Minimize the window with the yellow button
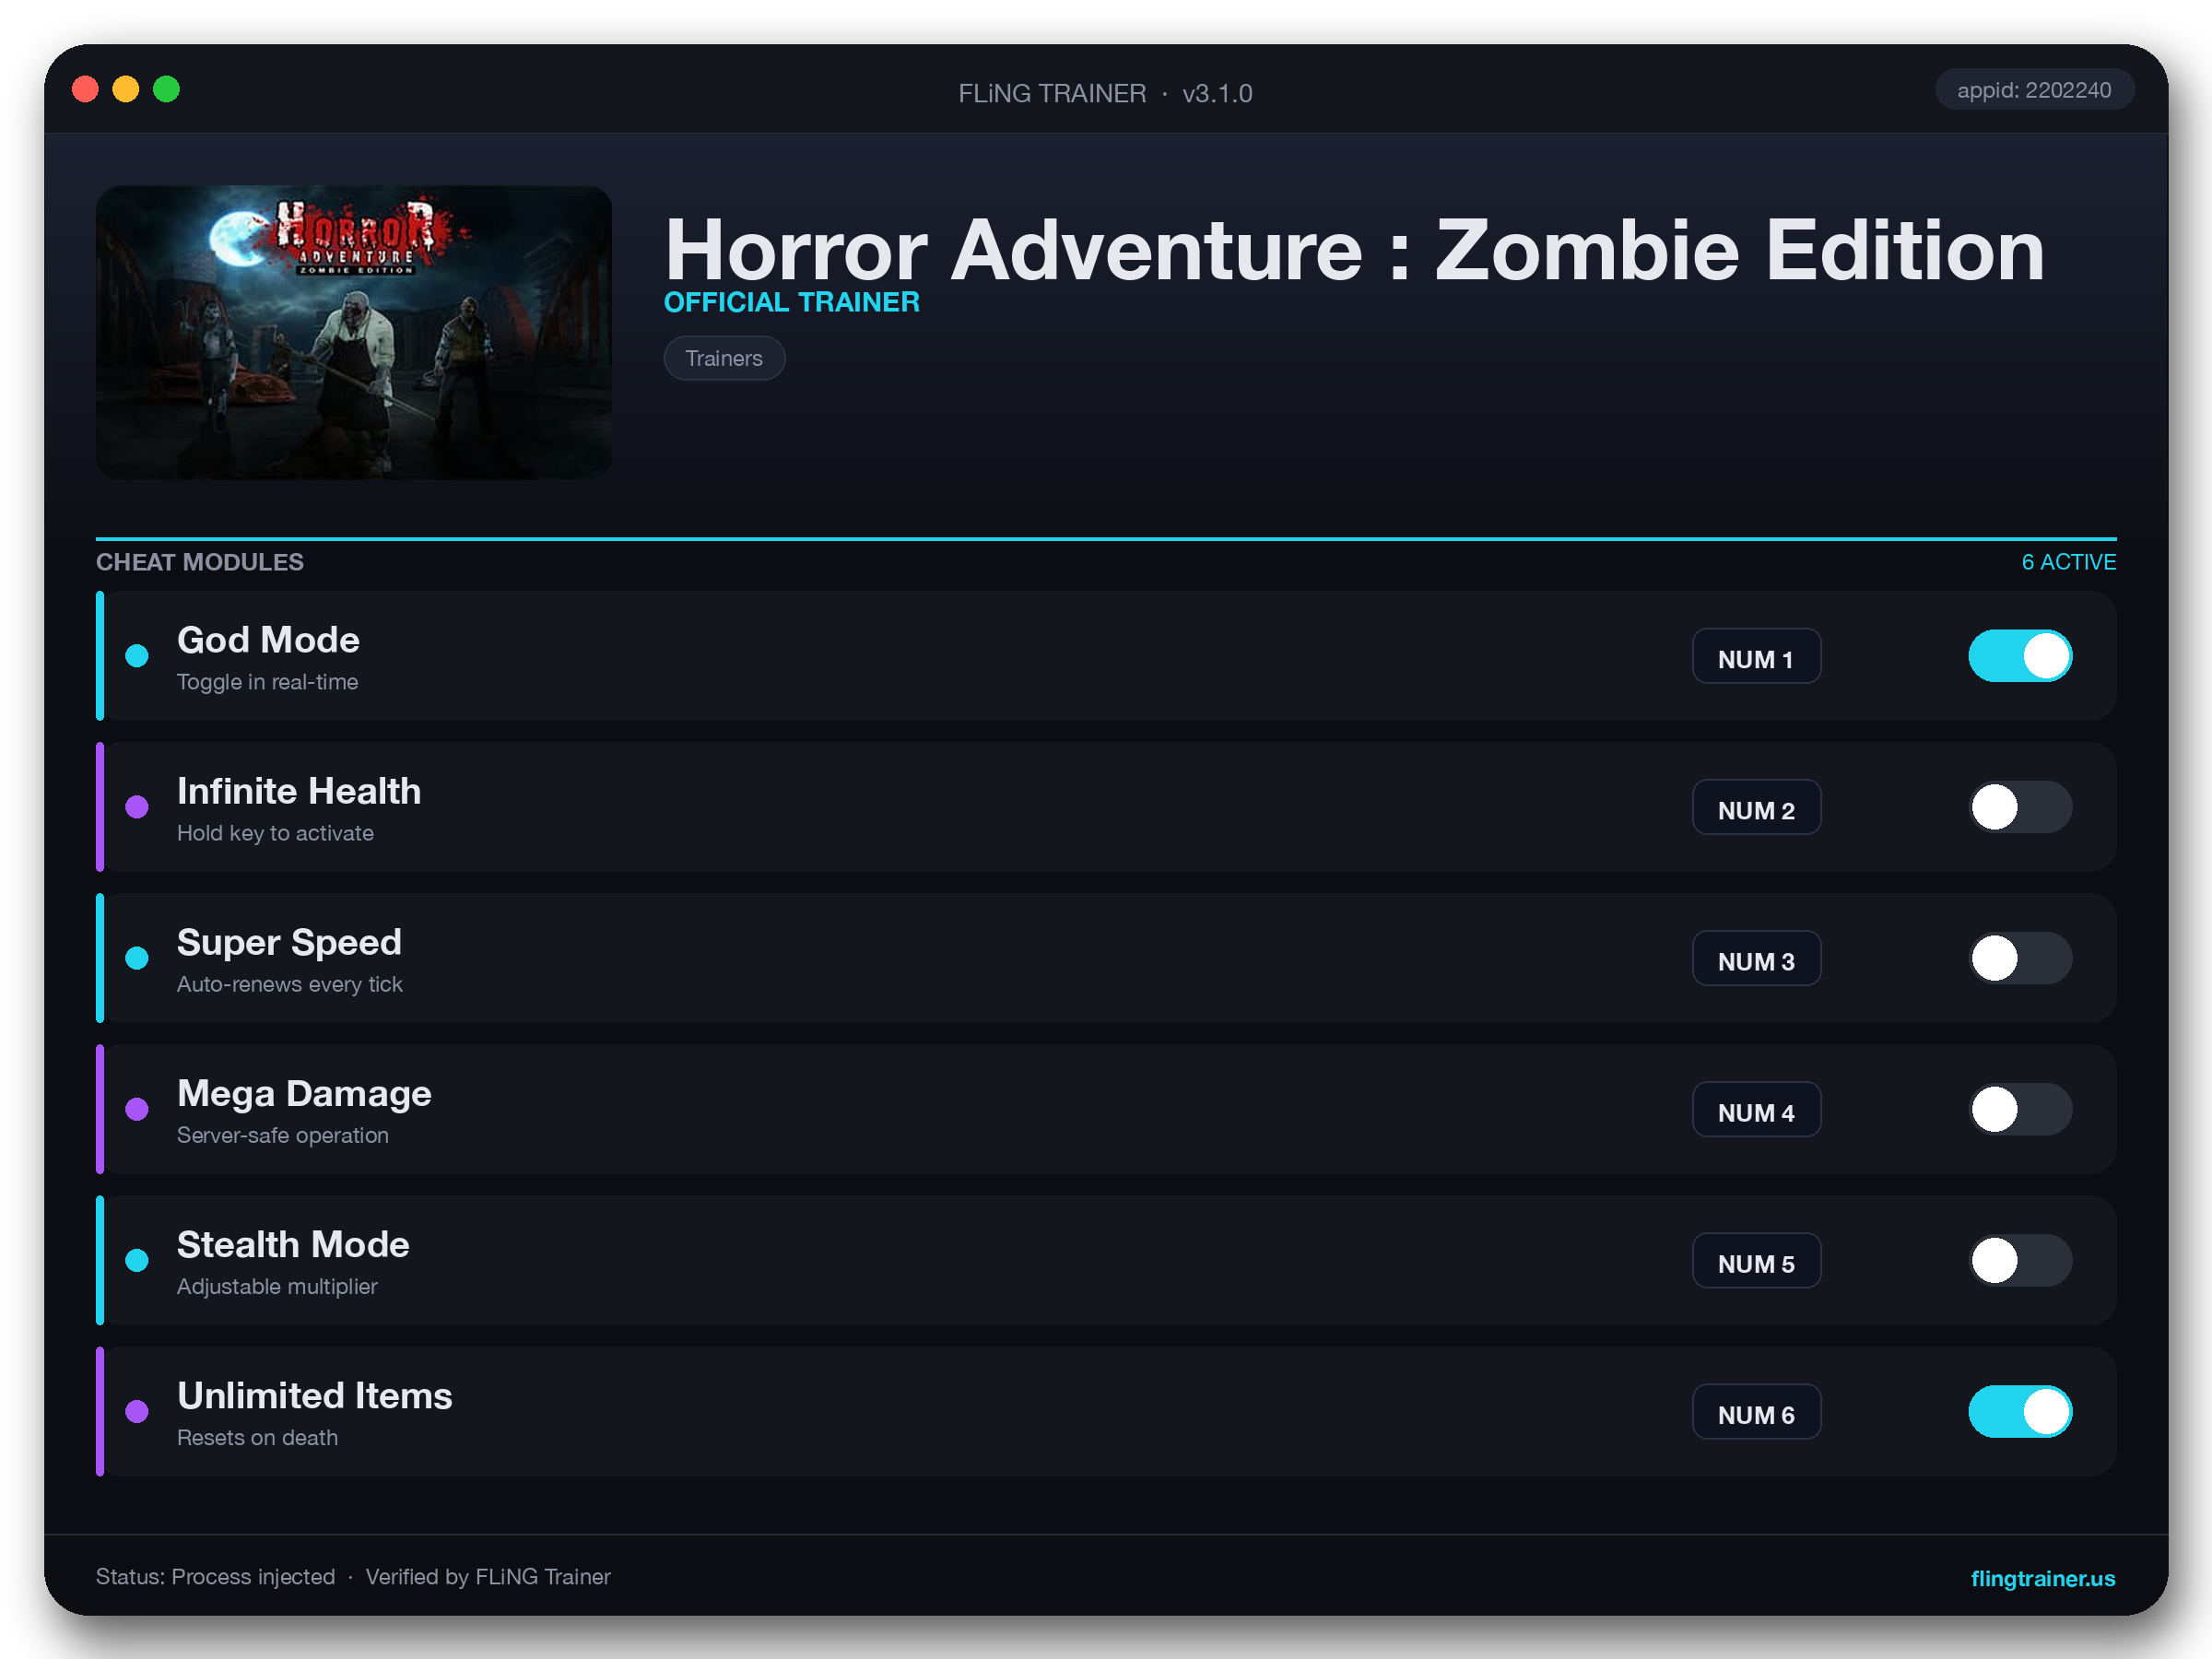Screen dimensions: 2212x1659 tap(126, 89)
